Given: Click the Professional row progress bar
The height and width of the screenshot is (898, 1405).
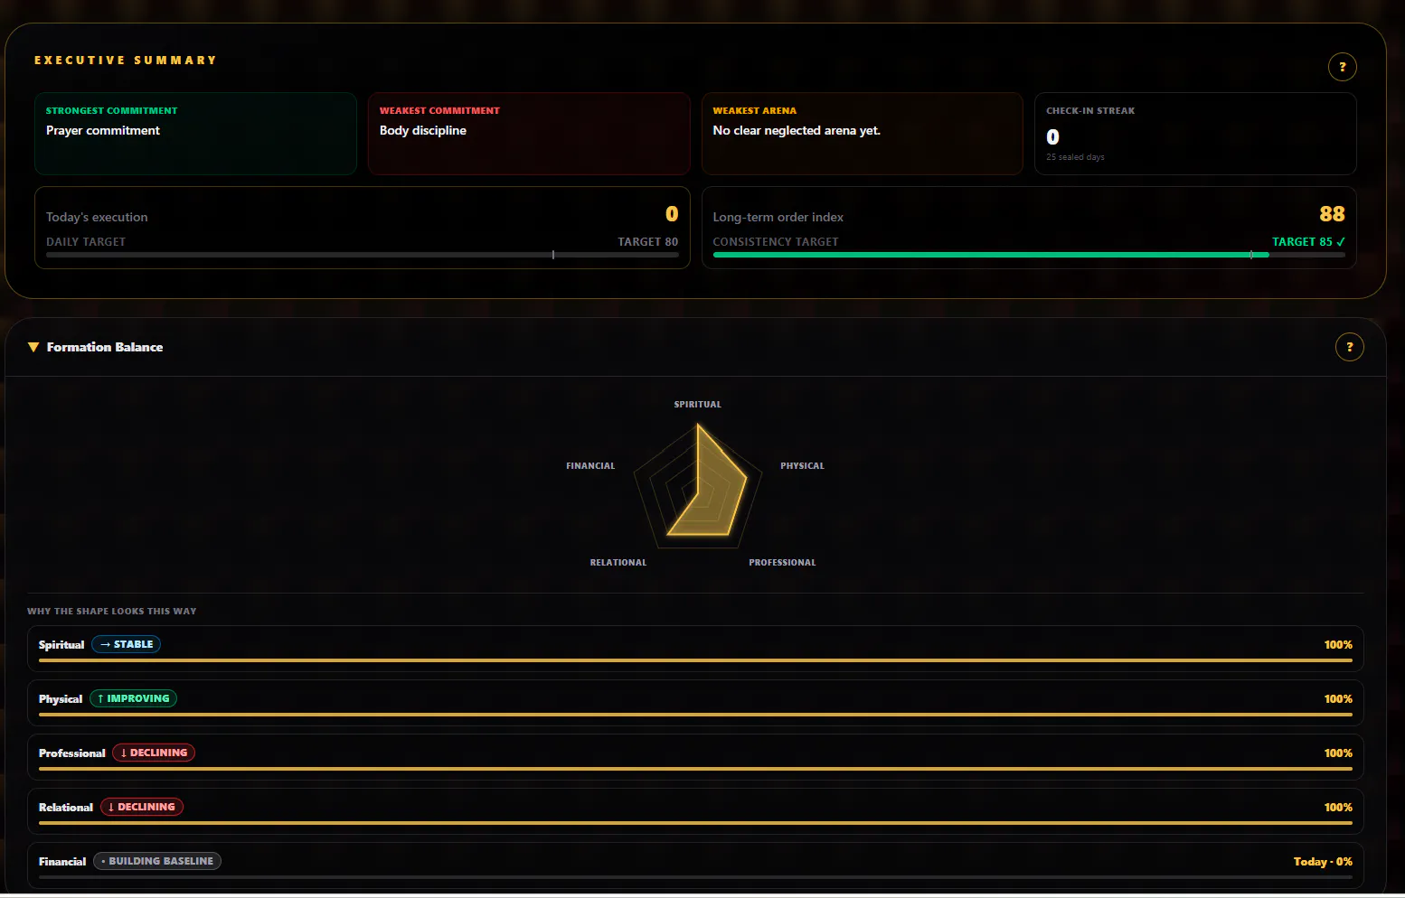Looking at the screenshot, I should click(695, 769).
